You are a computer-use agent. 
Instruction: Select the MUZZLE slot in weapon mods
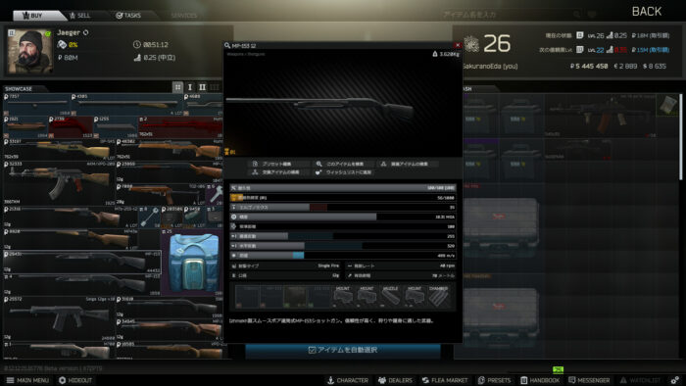(x=390, y=296)
